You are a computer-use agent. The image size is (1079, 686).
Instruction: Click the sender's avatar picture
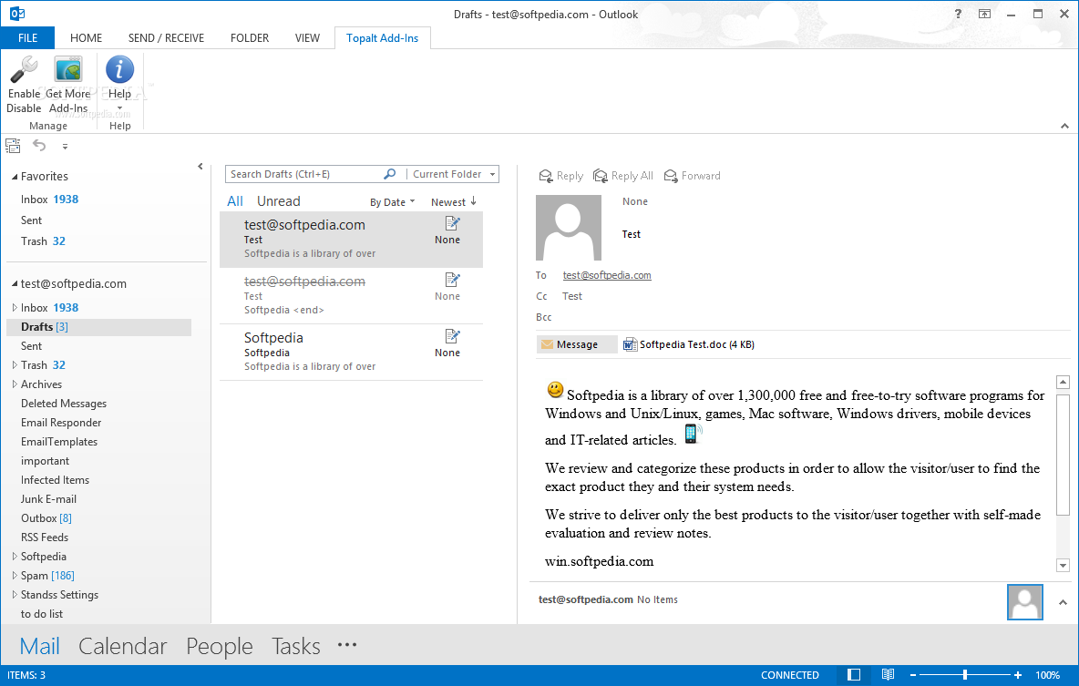[569, 227]
